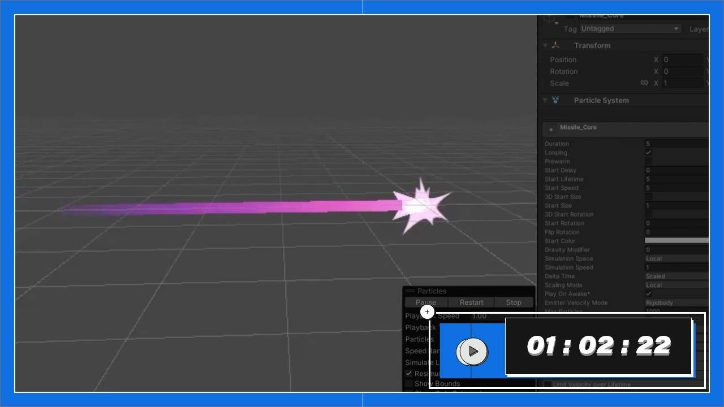This screenshot has width=724, height=407.
Task: Click the Particles overlay drag handle icon
Action: 410,291
